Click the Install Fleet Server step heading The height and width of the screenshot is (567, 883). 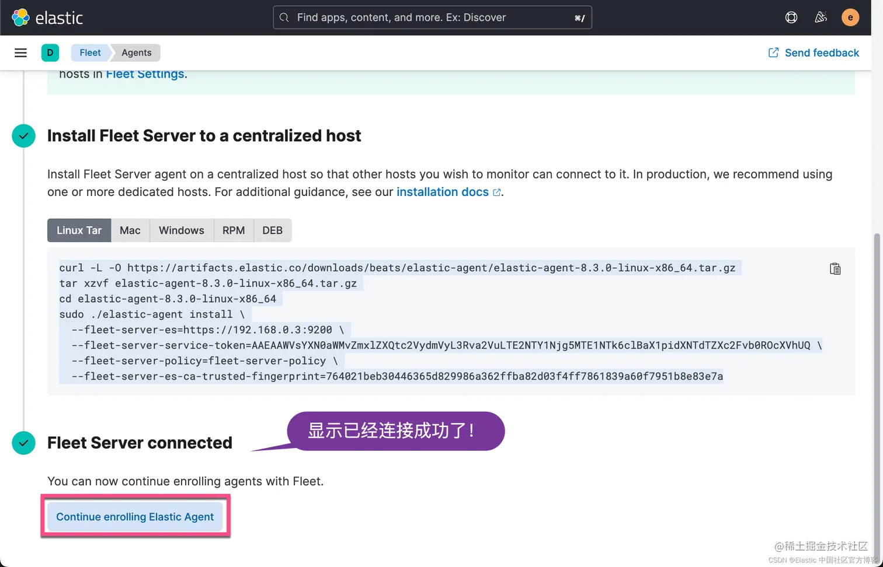coord(204,136)
